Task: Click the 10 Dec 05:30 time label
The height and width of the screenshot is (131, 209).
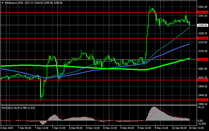Action: [x=179, y=128]
